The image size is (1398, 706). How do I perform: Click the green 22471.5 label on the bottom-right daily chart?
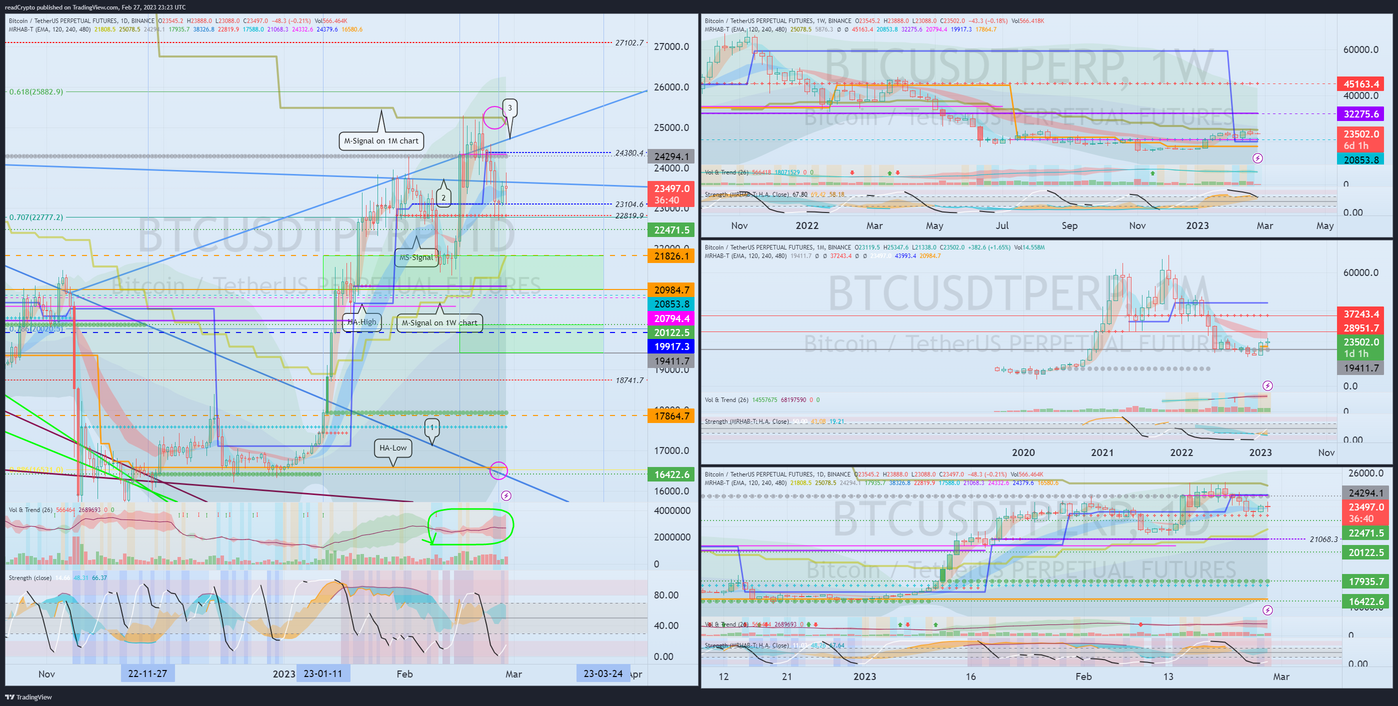tap(1365, 533)
